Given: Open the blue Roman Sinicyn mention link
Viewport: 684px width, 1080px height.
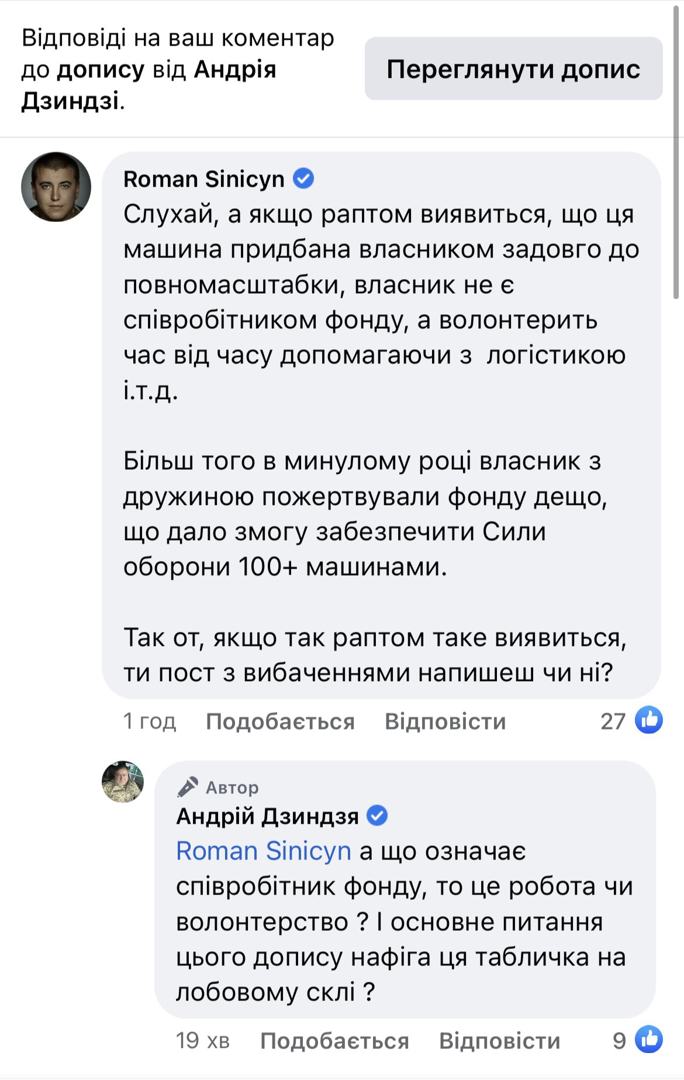Looking at the screenshot, I should [x=264, y=851].
